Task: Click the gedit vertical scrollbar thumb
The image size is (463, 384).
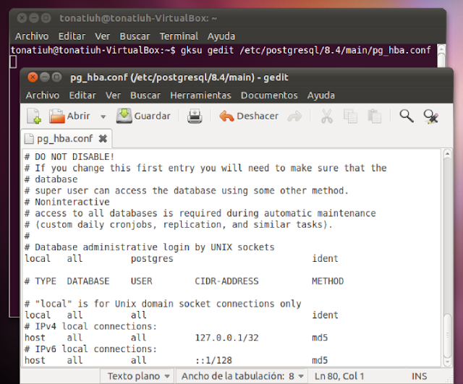Action: [448, 336]
